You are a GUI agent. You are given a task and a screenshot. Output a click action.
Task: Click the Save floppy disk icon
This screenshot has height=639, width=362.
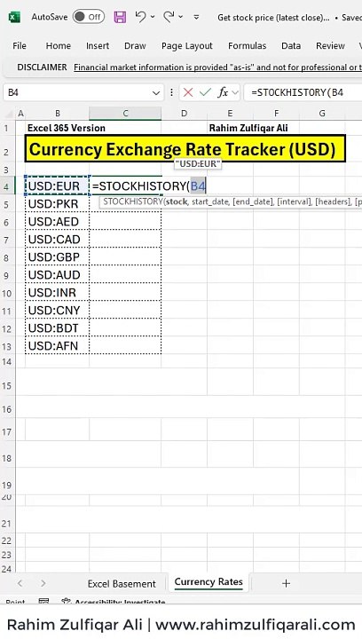pos(120,17)
